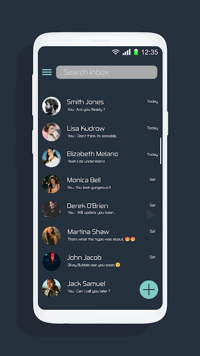The image size is (200, 356).
Task: View Elizabeth Melano's profile photo
Action: tap(51, 158)
